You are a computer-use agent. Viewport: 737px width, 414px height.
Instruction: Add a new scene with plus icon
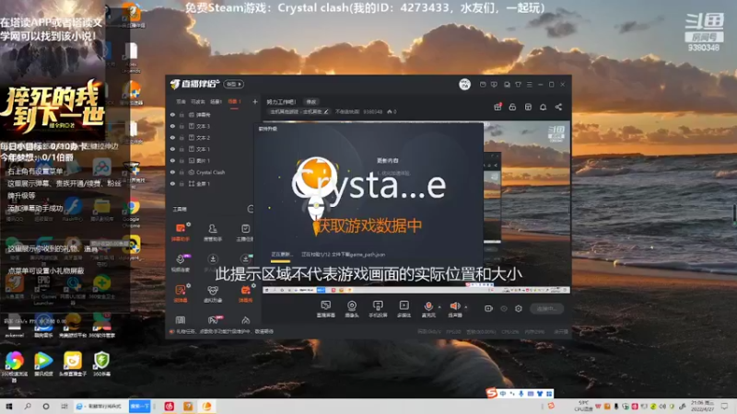255,101
